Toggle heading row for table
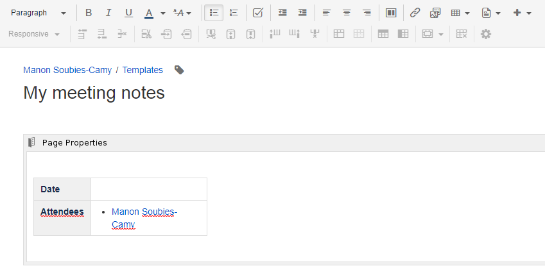The image size is (545, 275). (x=383, y=34)
